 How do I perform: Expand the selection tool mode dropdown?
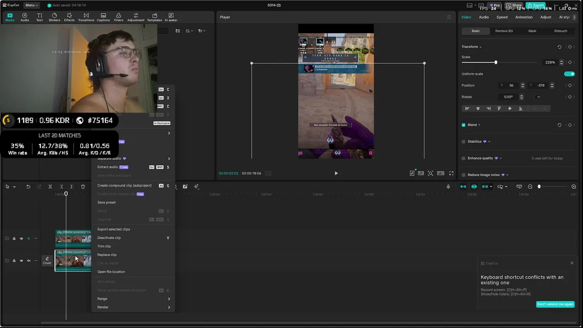[x=14, y=187]
